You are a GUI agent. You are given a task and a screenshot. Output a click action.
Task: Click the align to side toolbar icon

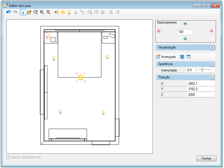click(x=117, y=12)
